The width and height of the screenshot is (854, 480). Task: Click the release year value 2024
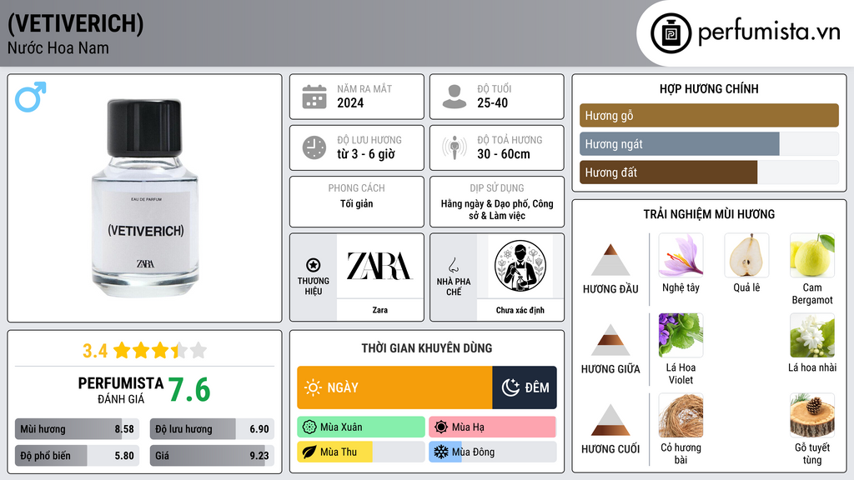[350, 102]
